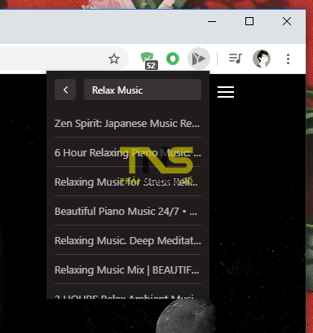The image size is (313, 333).
Task: Select Relaxing Music. Deep Meditation entry
Action: (128, 240)
